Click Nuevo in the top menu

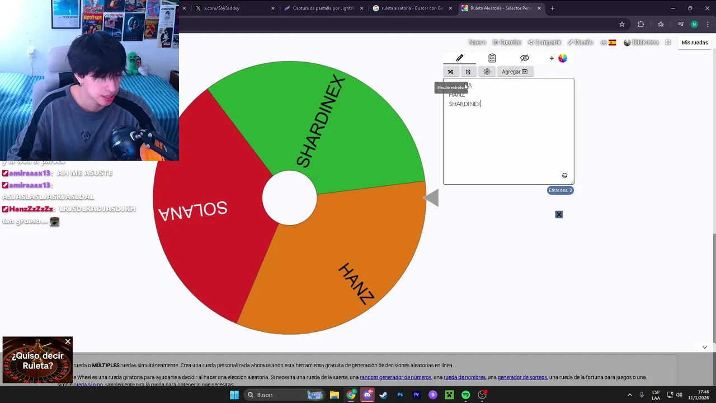(477, 43)
